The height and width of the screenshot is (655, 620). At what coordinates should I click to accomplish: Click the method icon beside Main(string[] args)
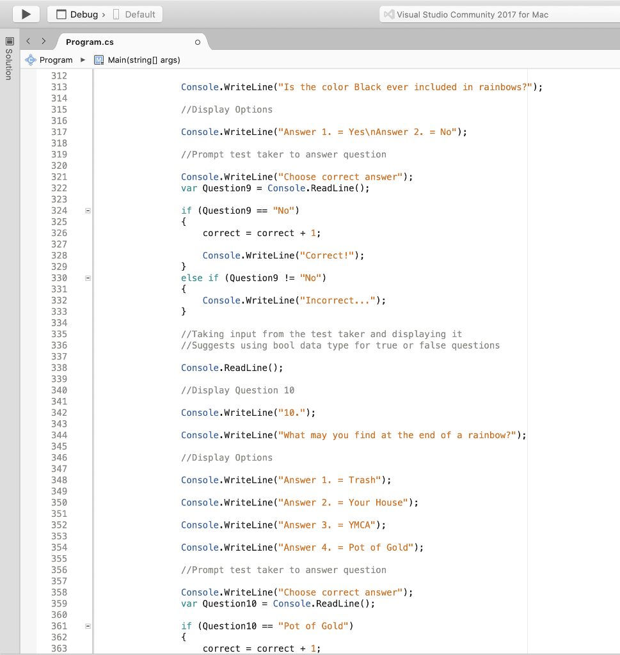pos(99,59)
